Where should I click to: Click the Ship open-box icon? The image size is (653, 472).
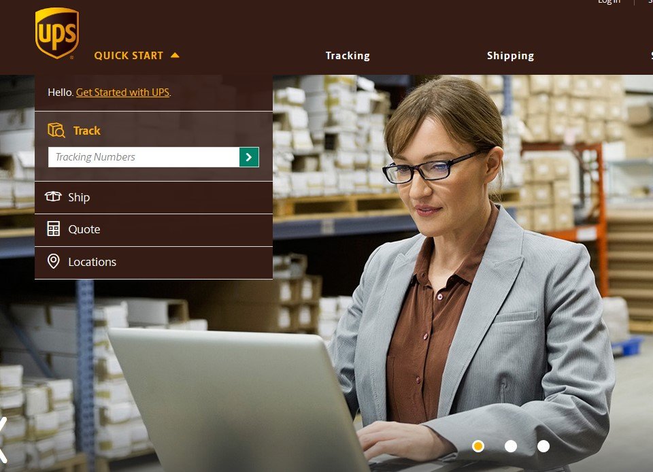pyautogui.click(x=53, y=197)
